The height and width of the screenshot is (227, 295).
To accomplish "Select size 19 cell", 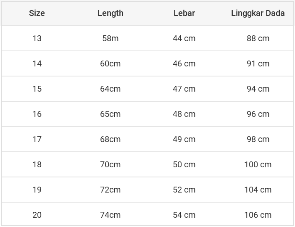I will click(x=37, y=190).
